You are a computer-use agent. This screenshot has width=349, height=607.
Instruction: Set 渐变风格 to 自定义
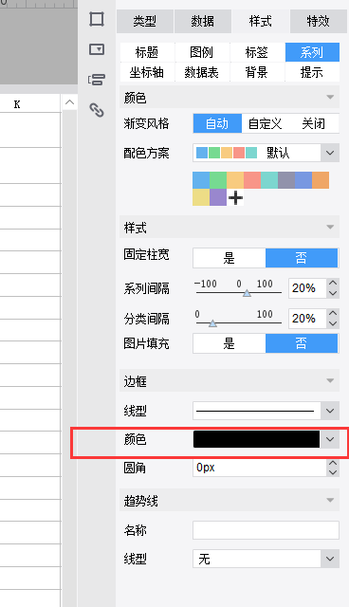[265, 123]
